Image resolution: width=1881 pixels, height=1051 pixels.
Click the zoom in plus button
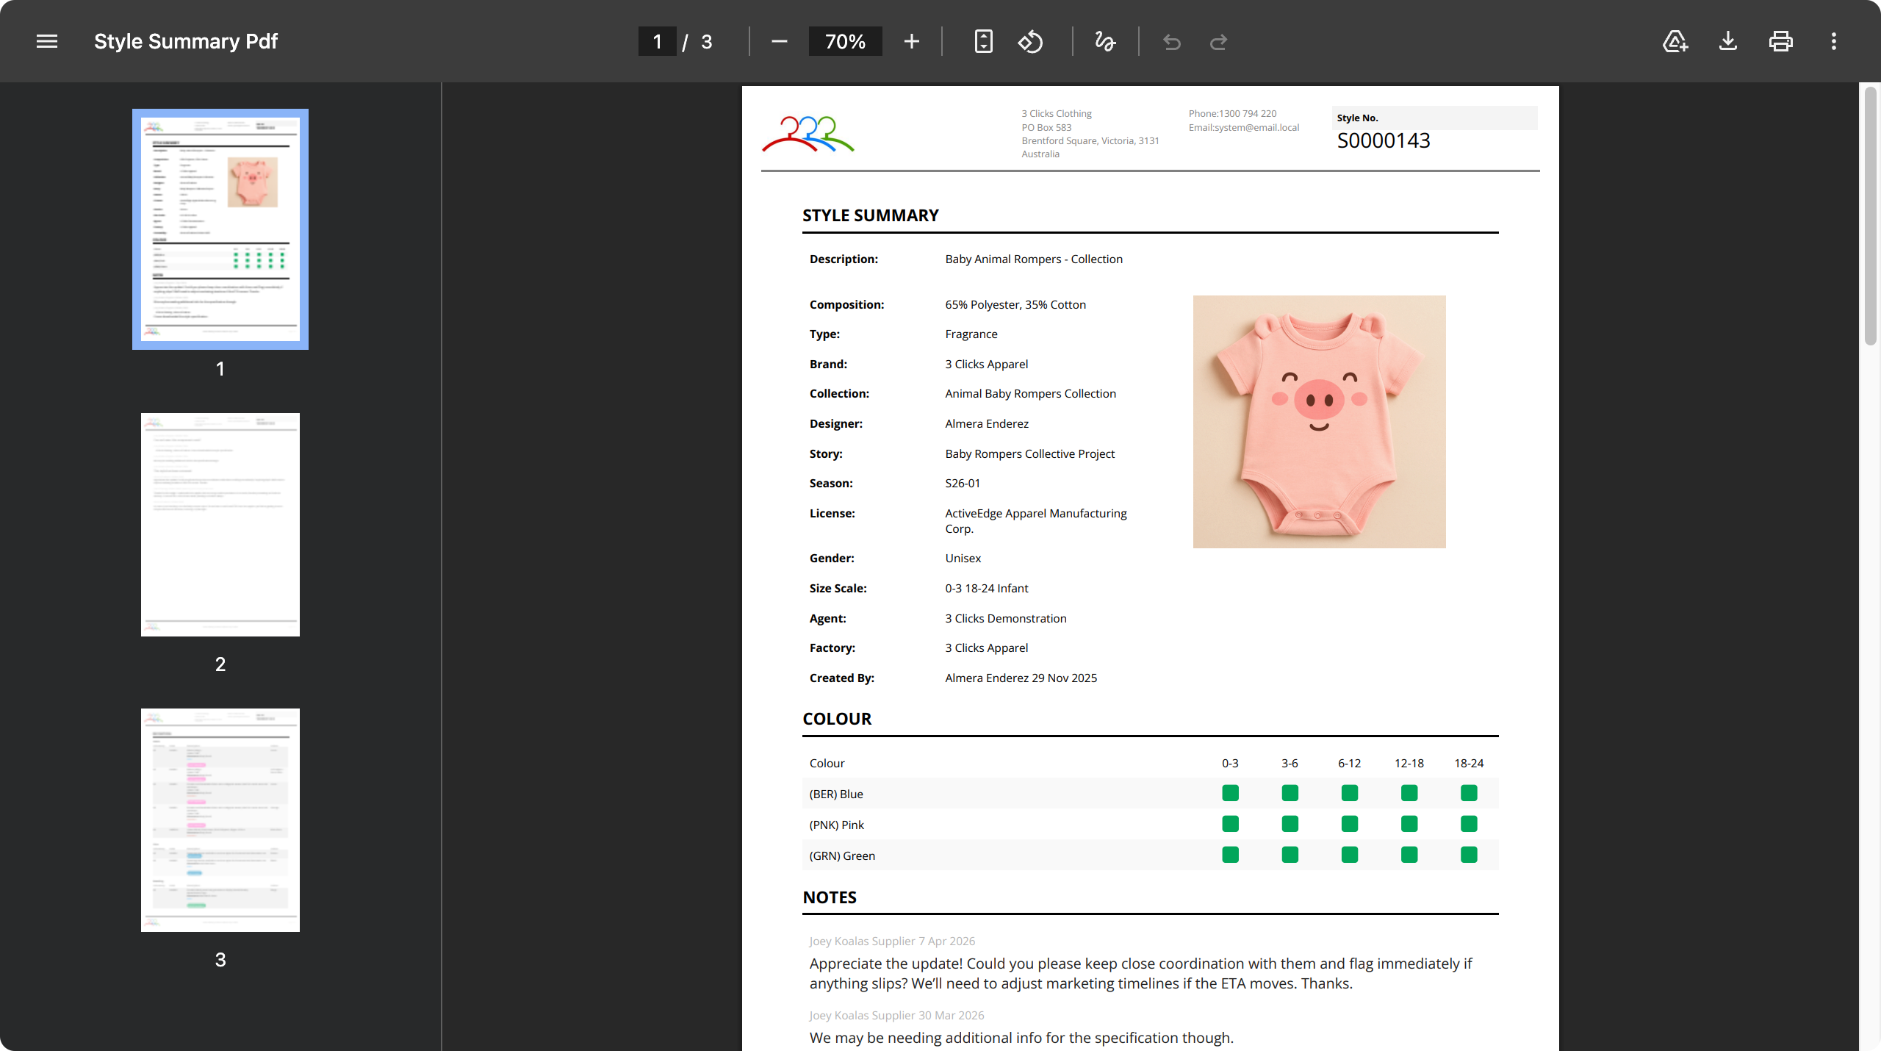(x=911, y=41)
